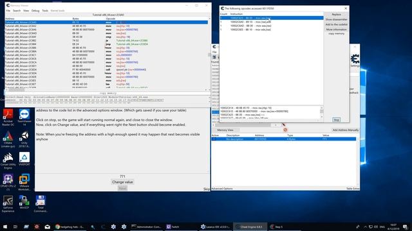The width and height of the screenshot is (412, 231).
Task: Open File menu in Cheat Engine main window
Action: (214, 52)
